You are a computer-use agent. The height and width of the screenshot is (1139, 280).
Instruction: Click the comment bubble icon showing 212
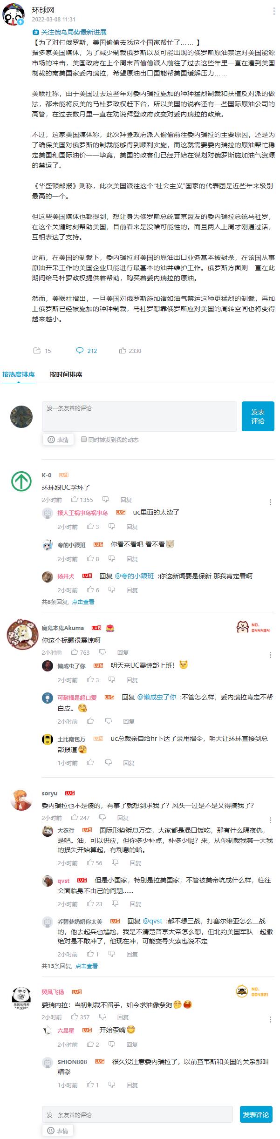(x=80, y=351)
